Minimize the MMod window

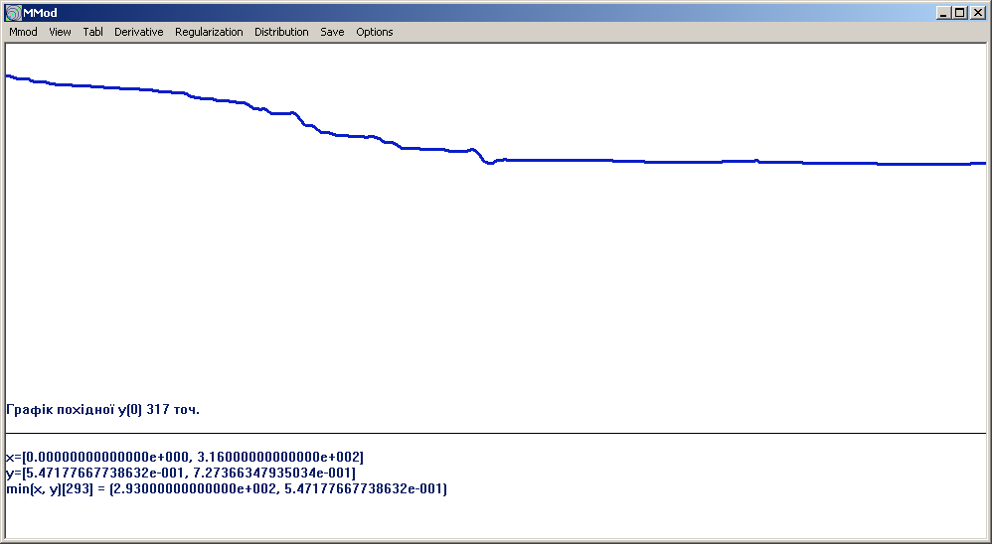944,13
